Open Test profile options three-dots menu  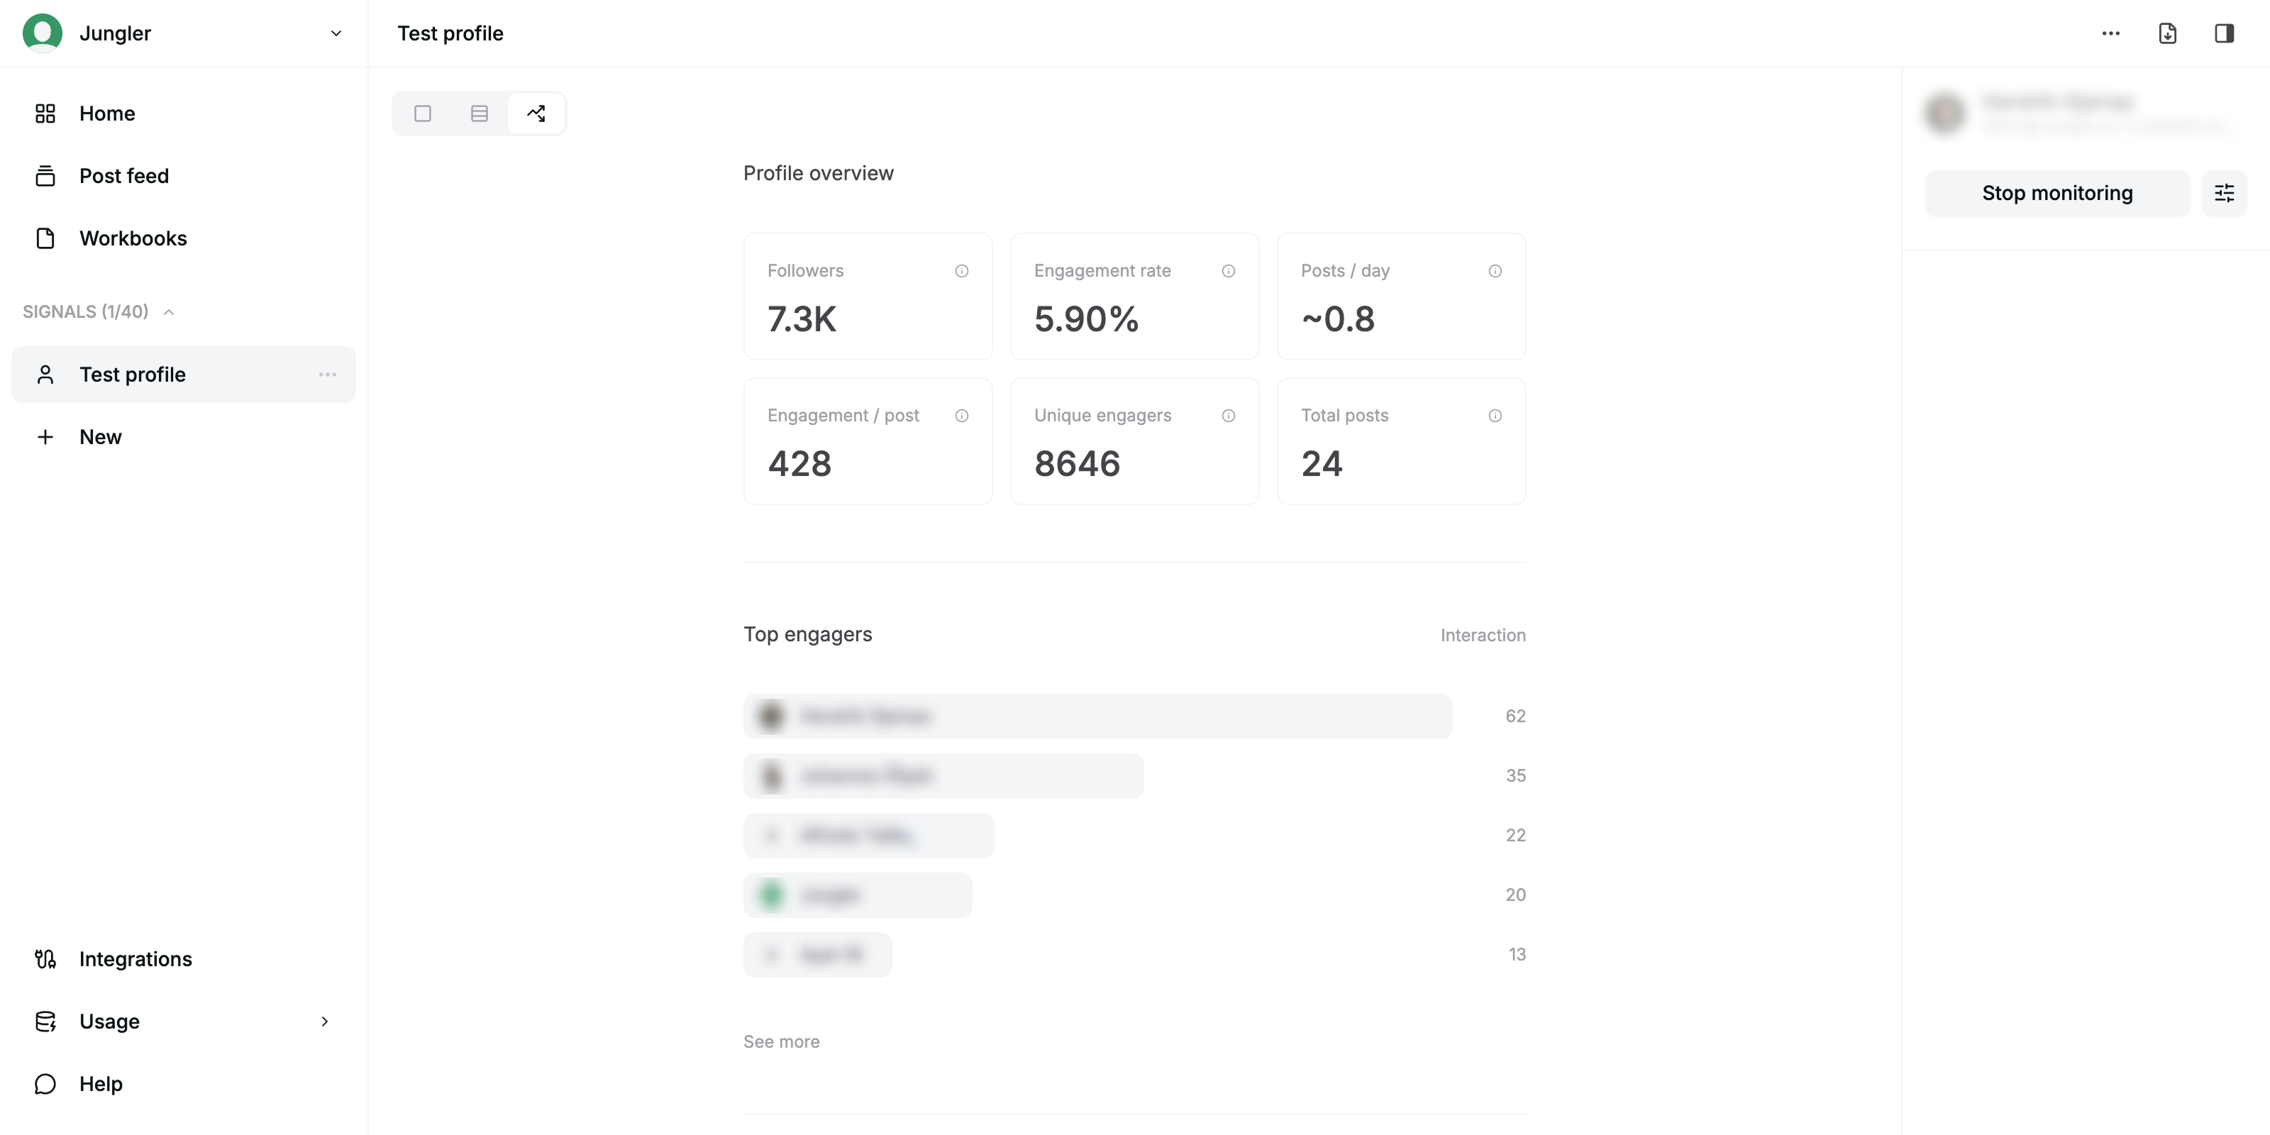pyautogui.click(x=328, y=375)
